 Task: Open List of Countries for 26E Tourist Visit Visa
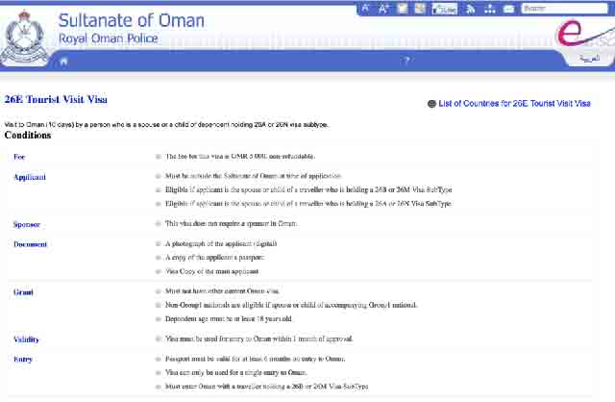514,103
